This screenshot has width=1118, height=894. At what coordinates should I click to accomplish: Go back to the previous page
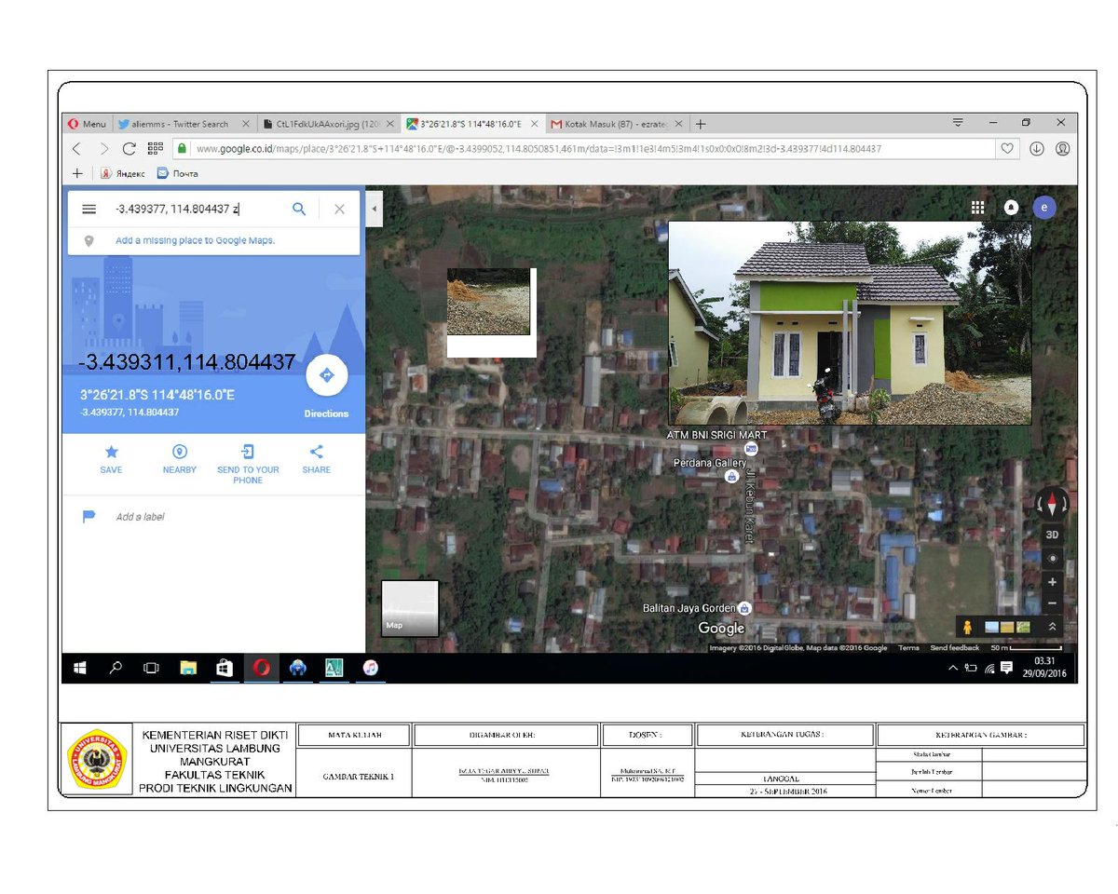tap(77, 148)
